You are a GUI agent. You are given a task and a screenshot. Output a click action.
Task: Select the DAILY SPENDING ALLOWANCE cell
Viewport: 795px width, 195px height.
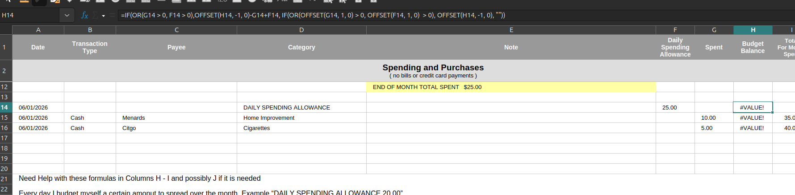click(x=301, y=107)
